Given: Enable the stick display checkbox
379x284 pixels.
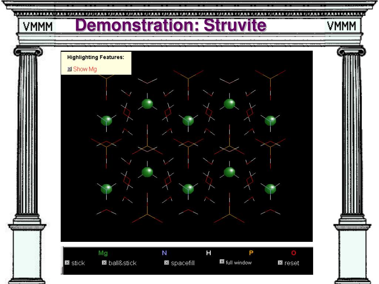Looking at the screenshot, I should (x=67, y=263).
